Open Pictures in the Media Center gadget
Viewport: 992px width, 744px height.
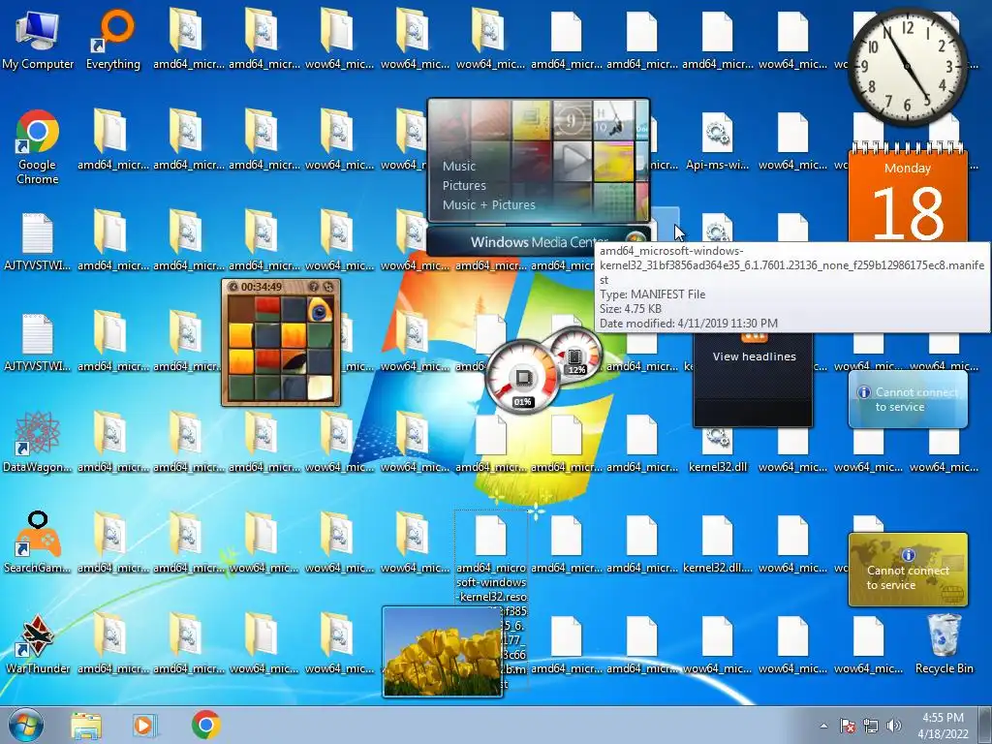464,185
